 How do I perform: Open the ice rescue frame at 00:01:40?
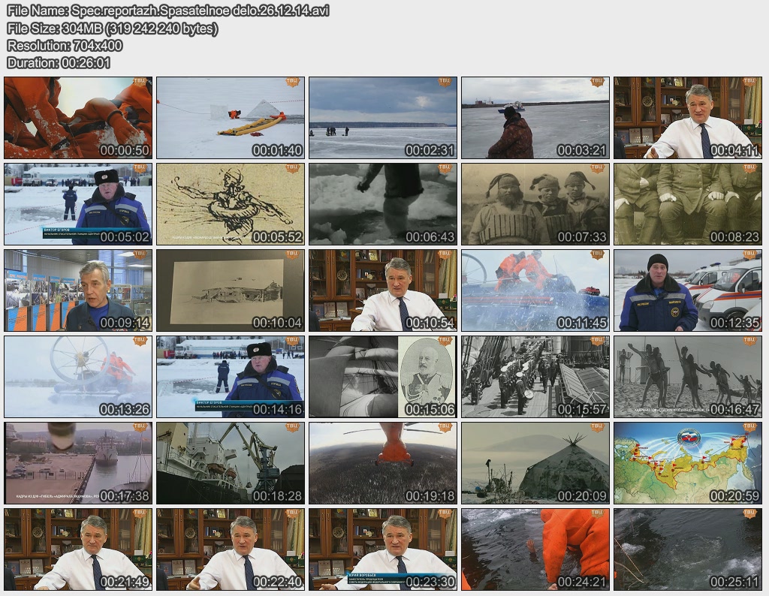[231, 118]
